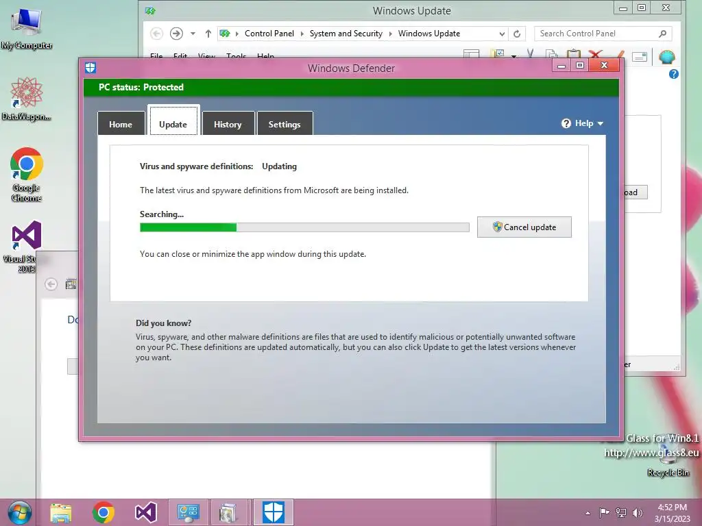Open the Help menu in Windows Defender

tap(583, 123)
